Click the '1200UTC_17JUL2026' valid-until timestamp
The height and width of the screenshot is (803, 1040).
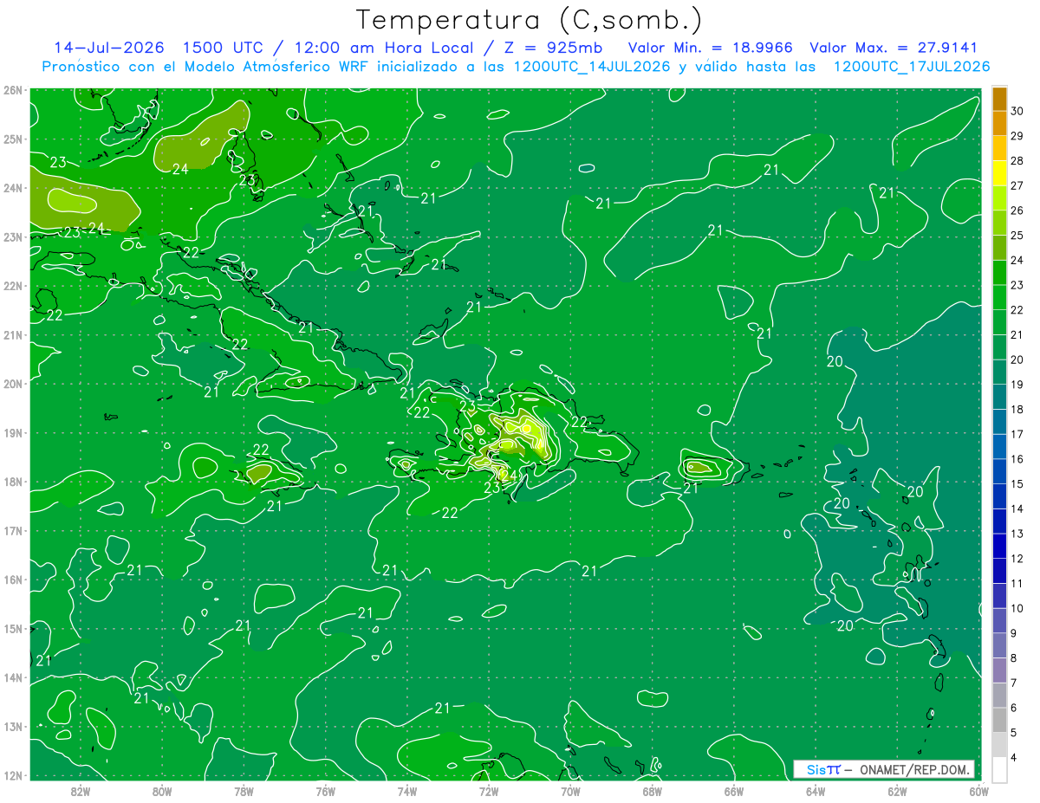point(911,67)
